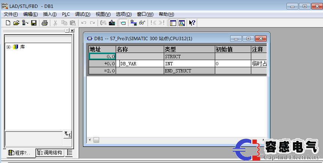
Task: Switch to the 调用结构 tab
Action: (x=50, y=152)
